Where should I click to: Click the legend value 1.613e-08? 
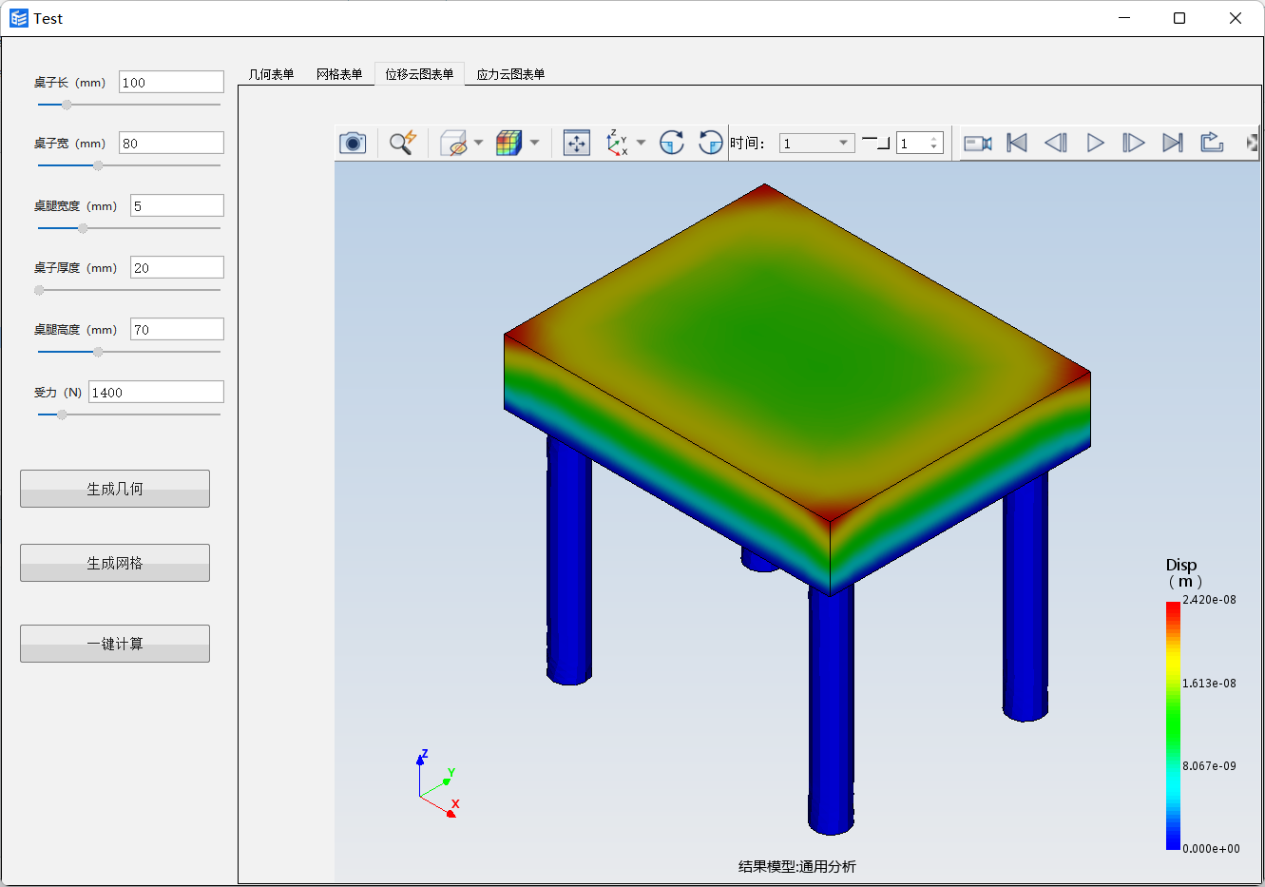pyautogui.click(x=1209, y=684)
